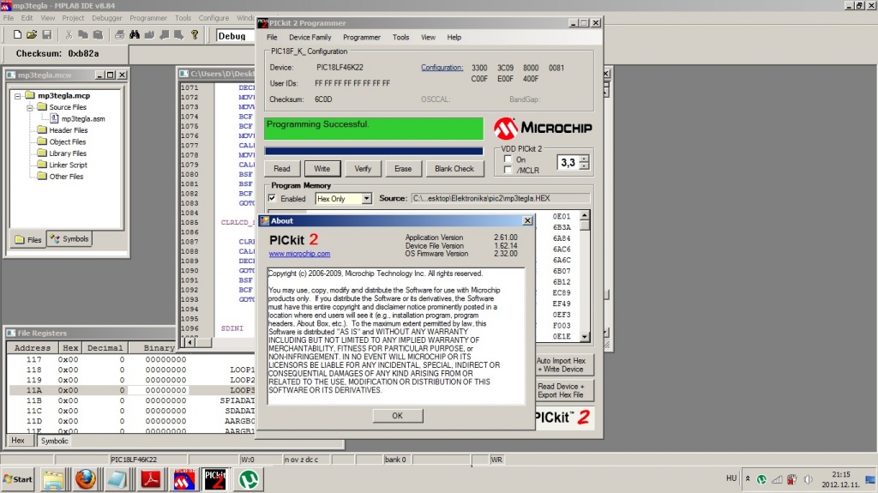Click the Write button in PICkit 2
878x493 pixels.
[x=322, y=169]
